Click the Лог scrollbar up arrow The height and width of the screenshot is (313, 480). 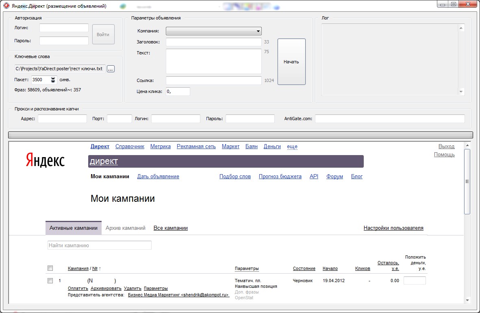pos(461,28)
